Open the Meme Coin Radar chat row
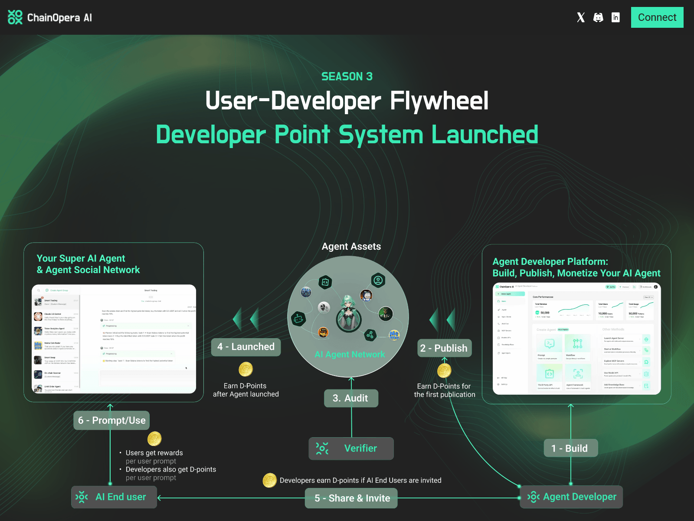Screen dimensions: 694x521 [x=56, y=346]
